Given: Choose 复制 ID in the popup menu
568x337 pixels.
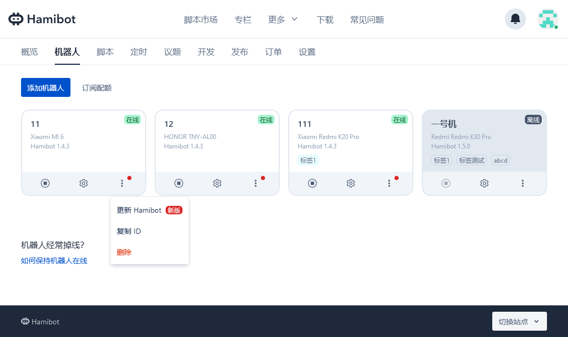Looking at the screenshot, I should [x=129, y=231].
